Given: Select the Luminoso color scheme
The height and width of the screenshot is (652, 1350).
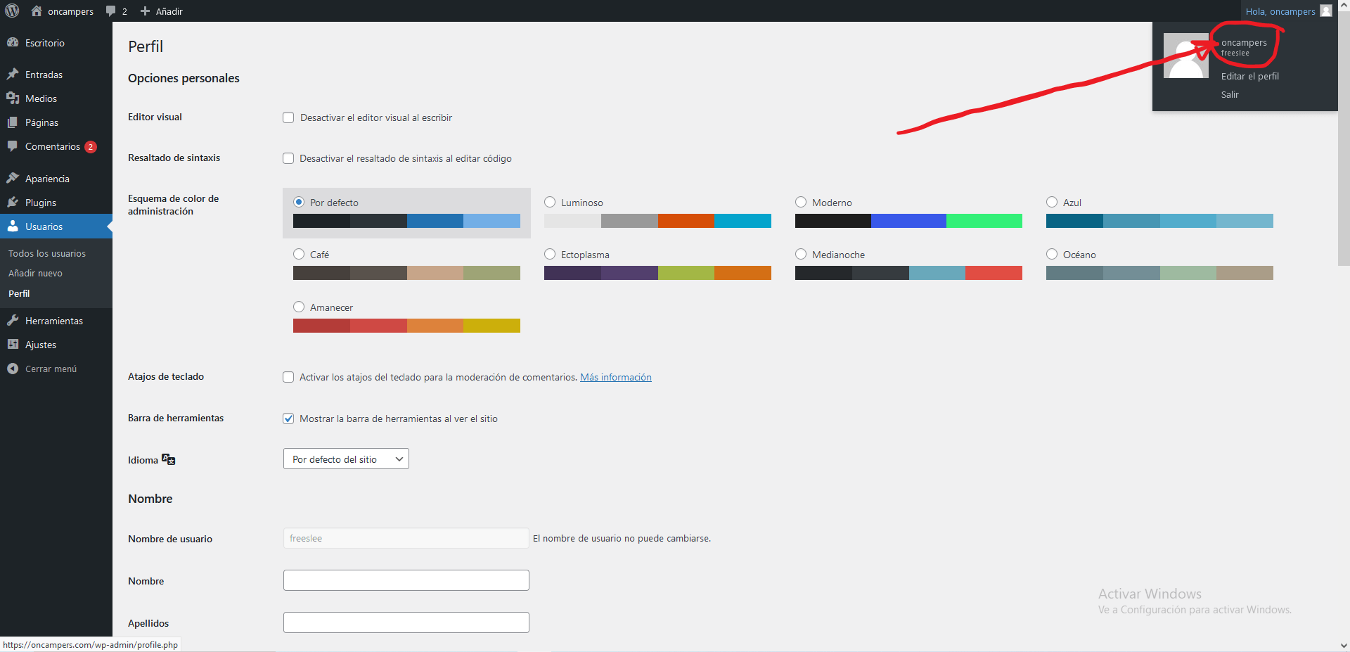Looking at the screenshot, I should 550,202.
